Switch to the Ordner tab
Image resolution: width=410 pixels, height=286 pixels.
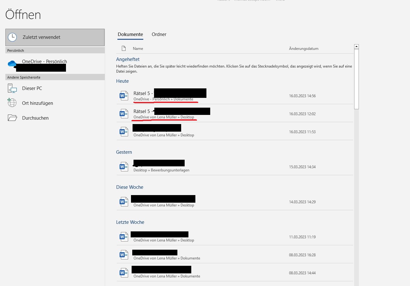[x=159, y=34]
